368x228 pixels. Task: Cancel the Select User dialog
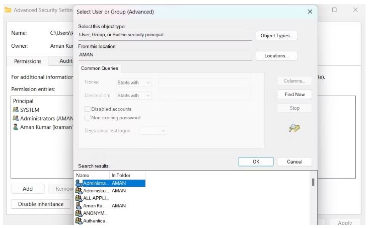295,162
